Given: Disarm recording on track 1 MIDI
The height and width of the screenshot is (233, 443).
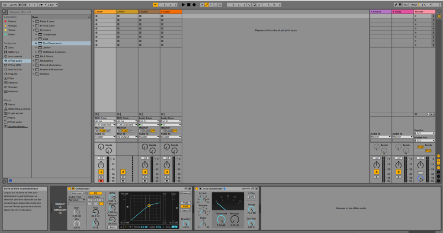Looking at the screenshot, I should point(101,181).
